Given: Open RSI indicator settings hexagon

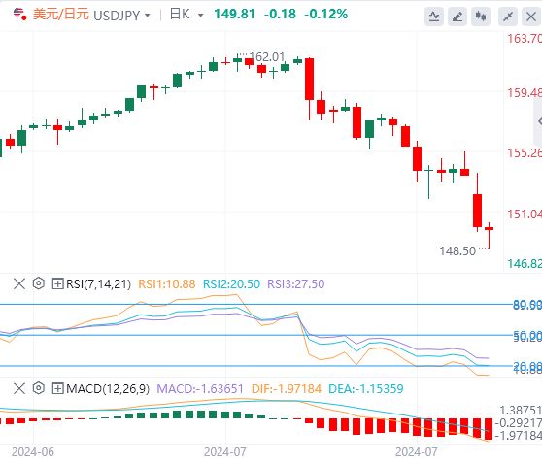Looking at the screenshot, I should pos(39,283).
